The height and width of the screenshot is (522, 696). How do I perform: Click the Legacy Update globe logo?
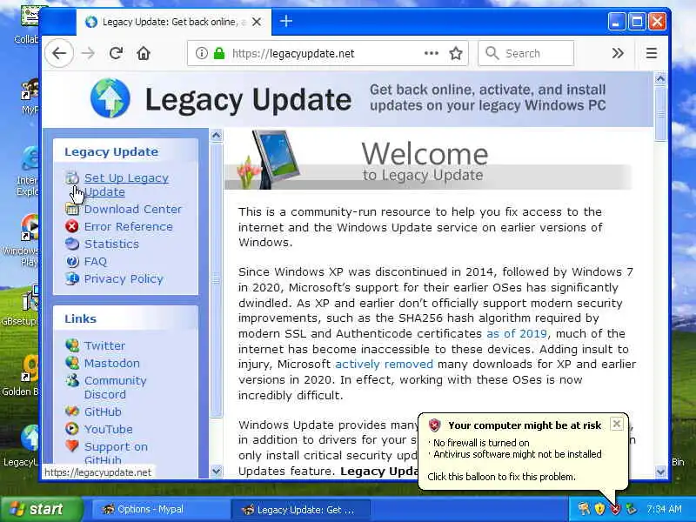coord(110,98)
